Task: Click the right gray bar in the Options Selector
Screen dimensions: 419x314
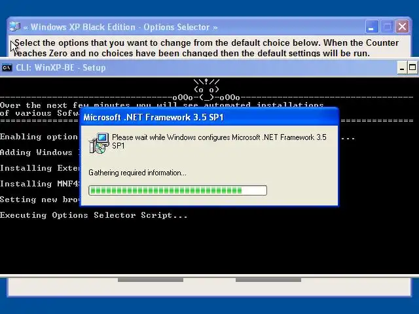Action: click(268, 280)
